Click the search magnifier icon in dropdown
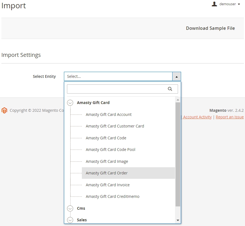This screenshot has height=226, width=245. point(170,89)
